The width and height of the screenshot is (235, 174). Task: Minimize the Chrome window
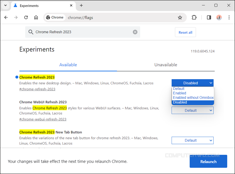(x=203, y=5)
